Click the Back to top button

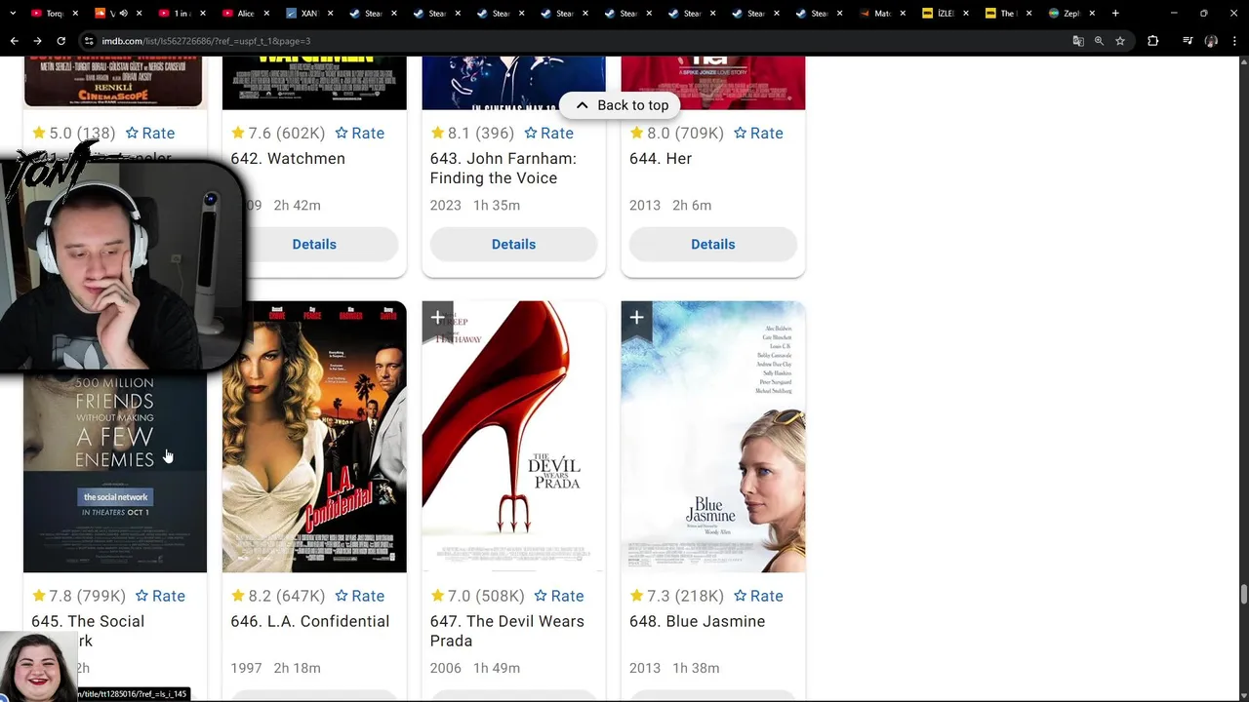[621, 105]
